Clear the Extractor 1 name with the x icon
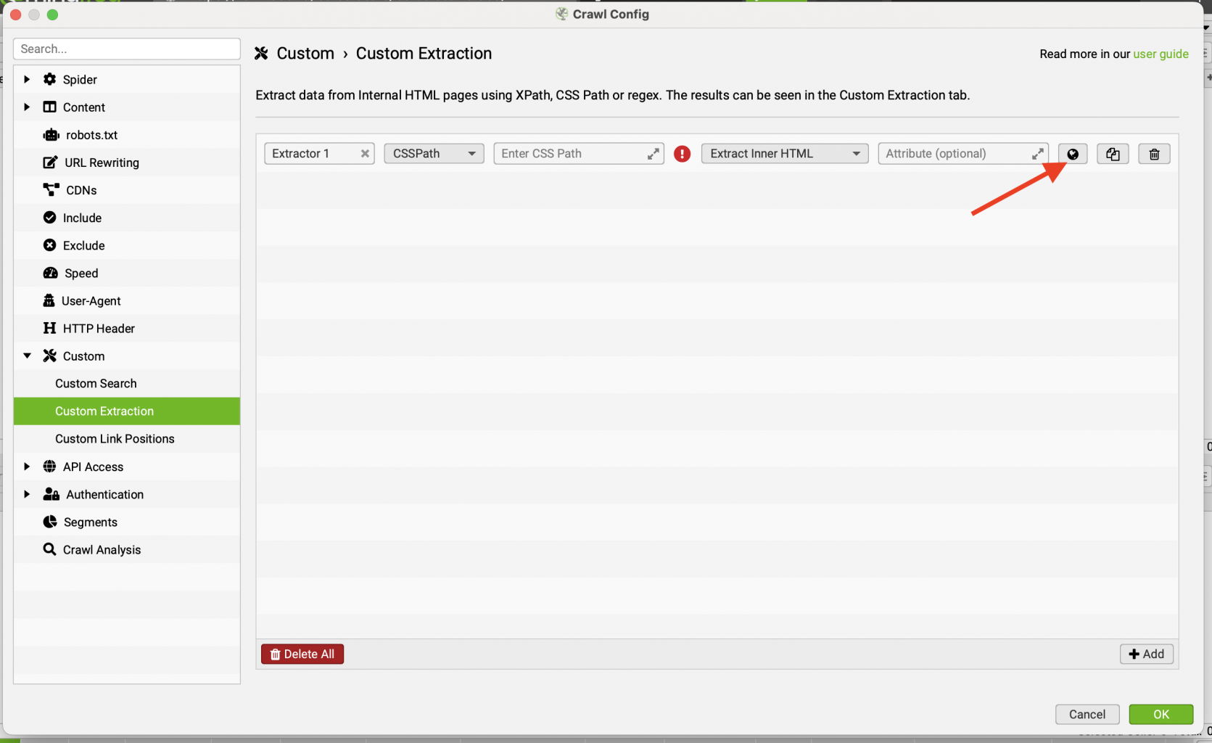This screenshot has height=743, width=1212. (x=365, y=154)
